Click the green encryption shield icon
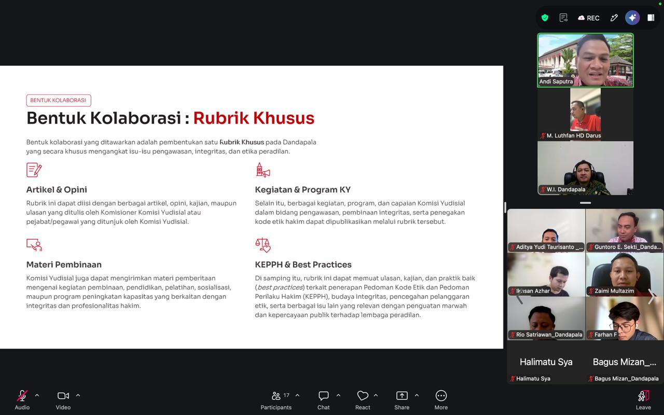664x415 pixels. 545,18
